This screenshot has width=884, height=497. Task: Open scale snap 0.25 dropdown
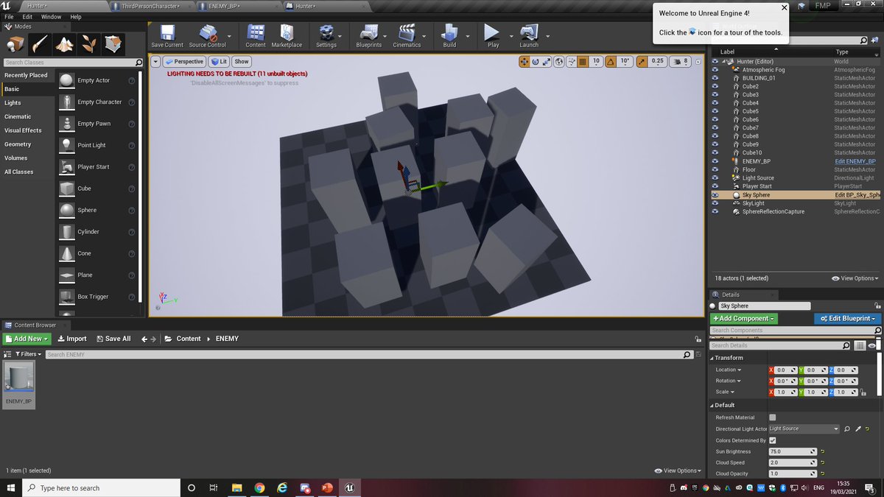point(657,62)
